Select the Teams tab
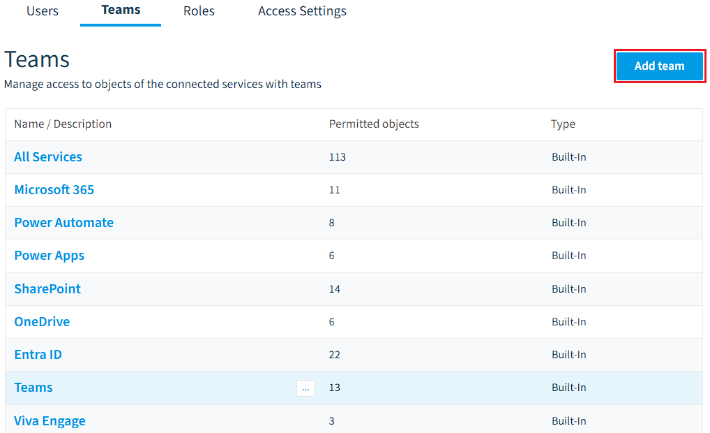710x433 pixels. click(121, 10)
